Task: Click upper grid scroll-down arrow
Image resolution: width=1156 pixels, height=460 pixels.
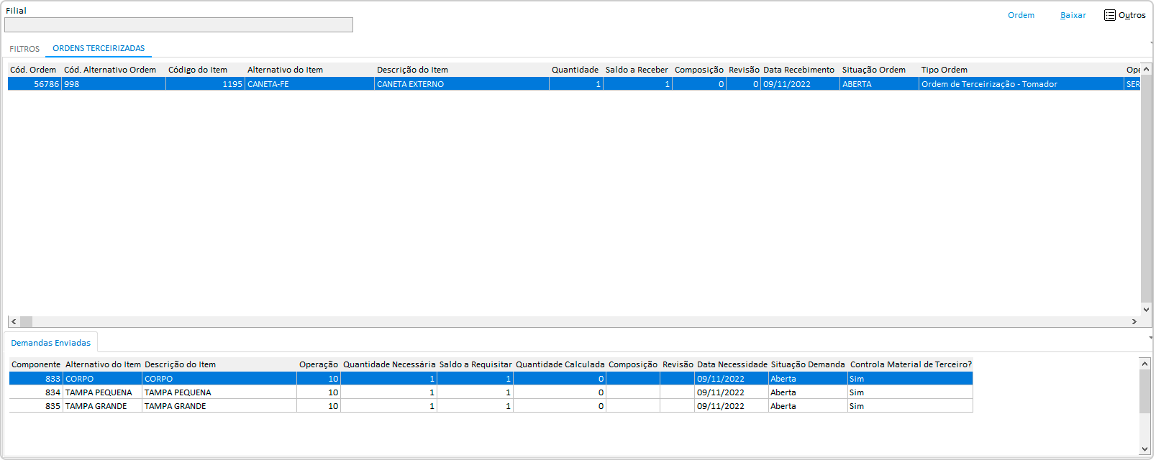Action: click(x=1146, y=310)
